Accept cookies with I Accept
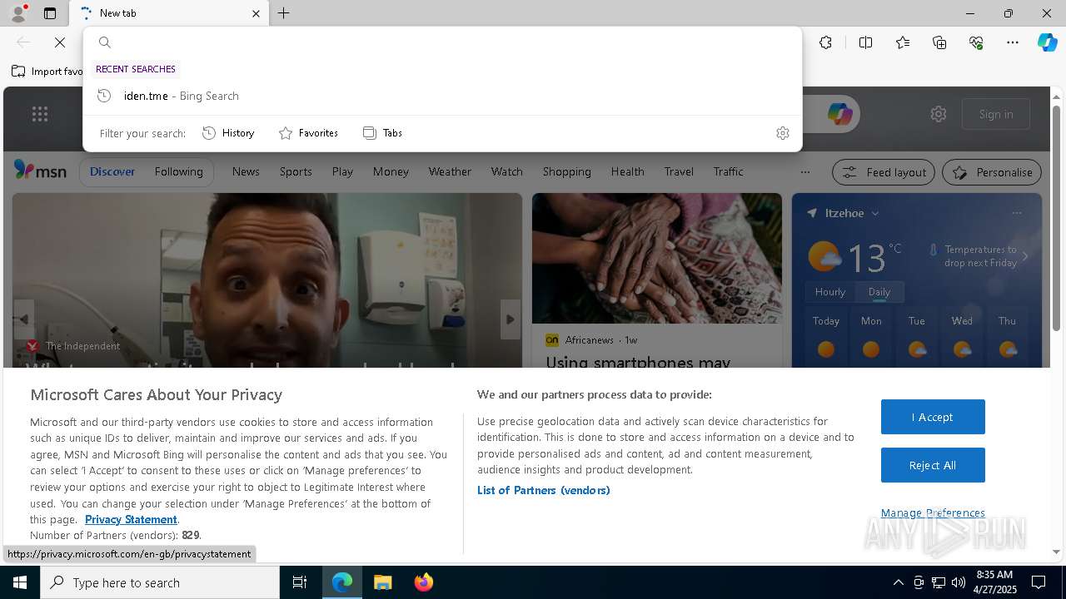 [x=933, y=417]
